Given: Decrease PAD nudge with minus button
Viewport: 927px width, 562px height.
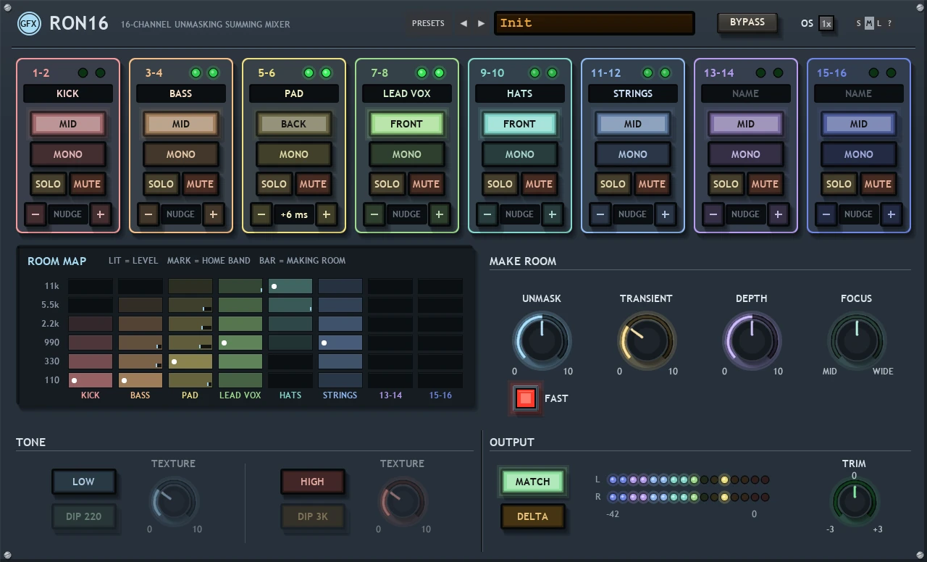Looking at the screenshot, I should 261,214.
